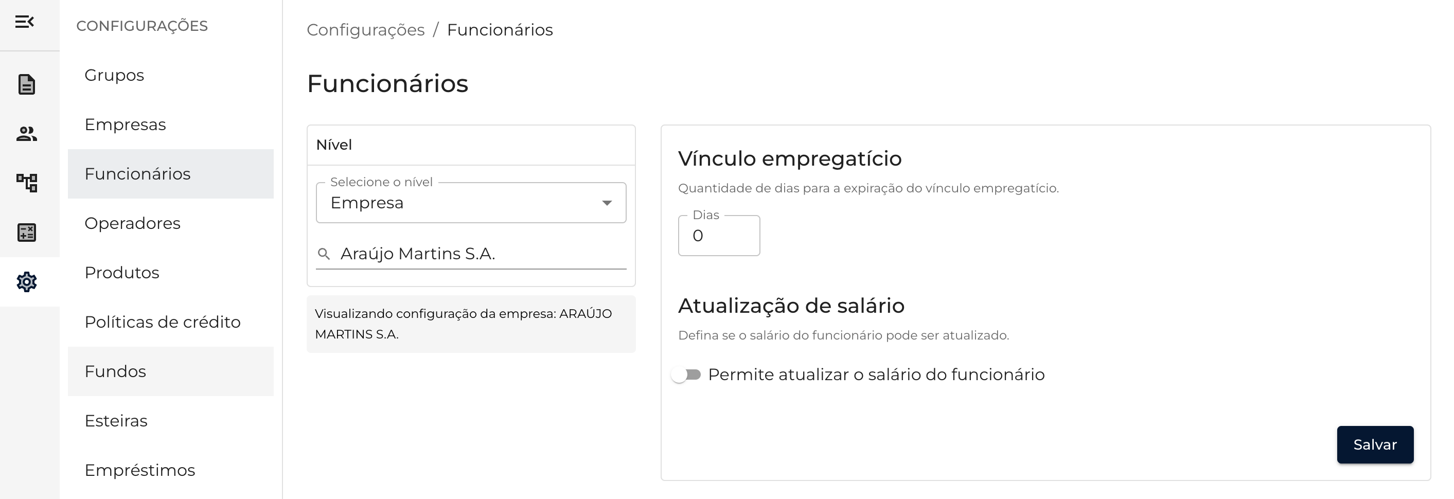The image size is (1454, 499).
Task: Collapse the sidebar menu icon
Action: click(x=24, y=22)
